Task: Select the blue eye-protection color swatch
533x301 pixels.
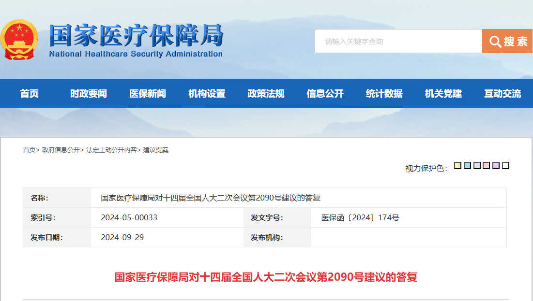Action: pos(467,166)
